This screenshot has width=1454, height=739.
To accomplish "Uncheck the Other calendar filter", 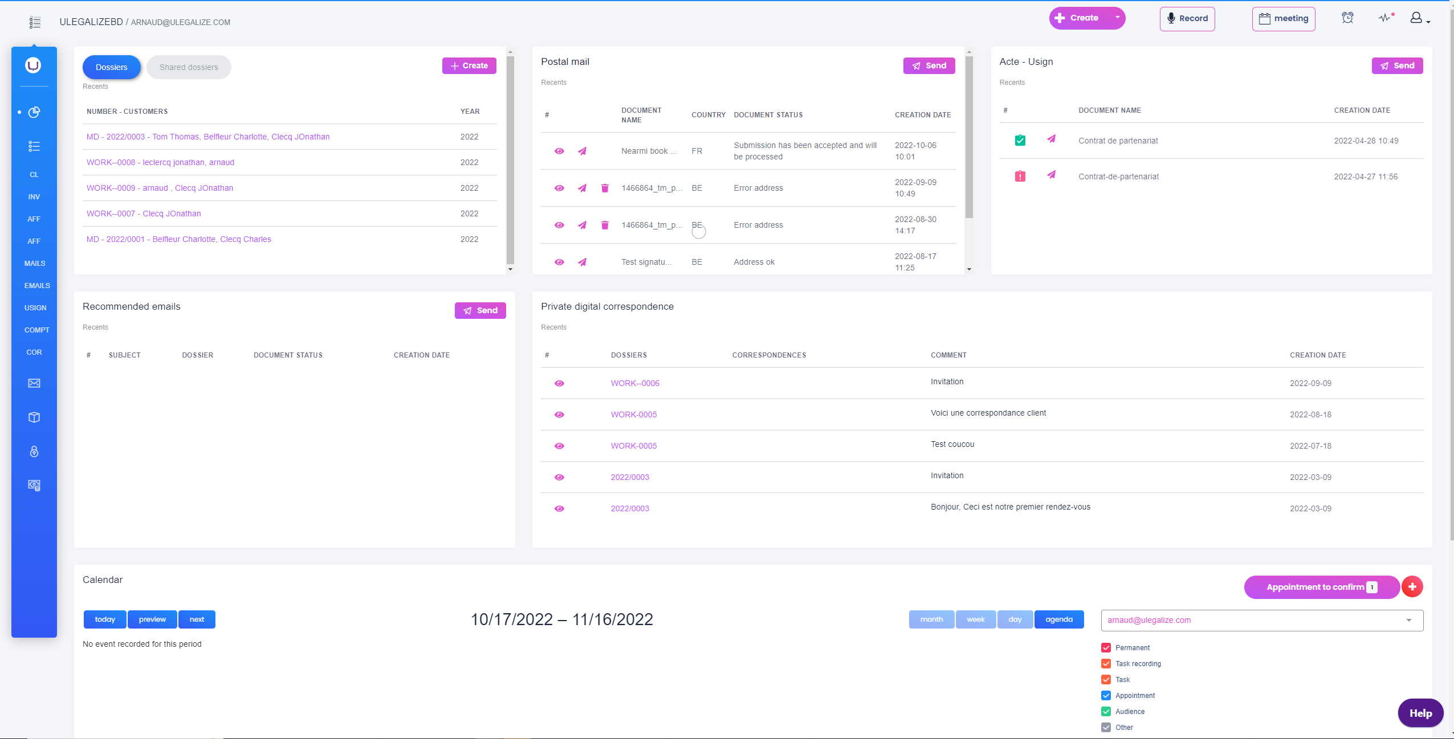I will [1106, 727].
